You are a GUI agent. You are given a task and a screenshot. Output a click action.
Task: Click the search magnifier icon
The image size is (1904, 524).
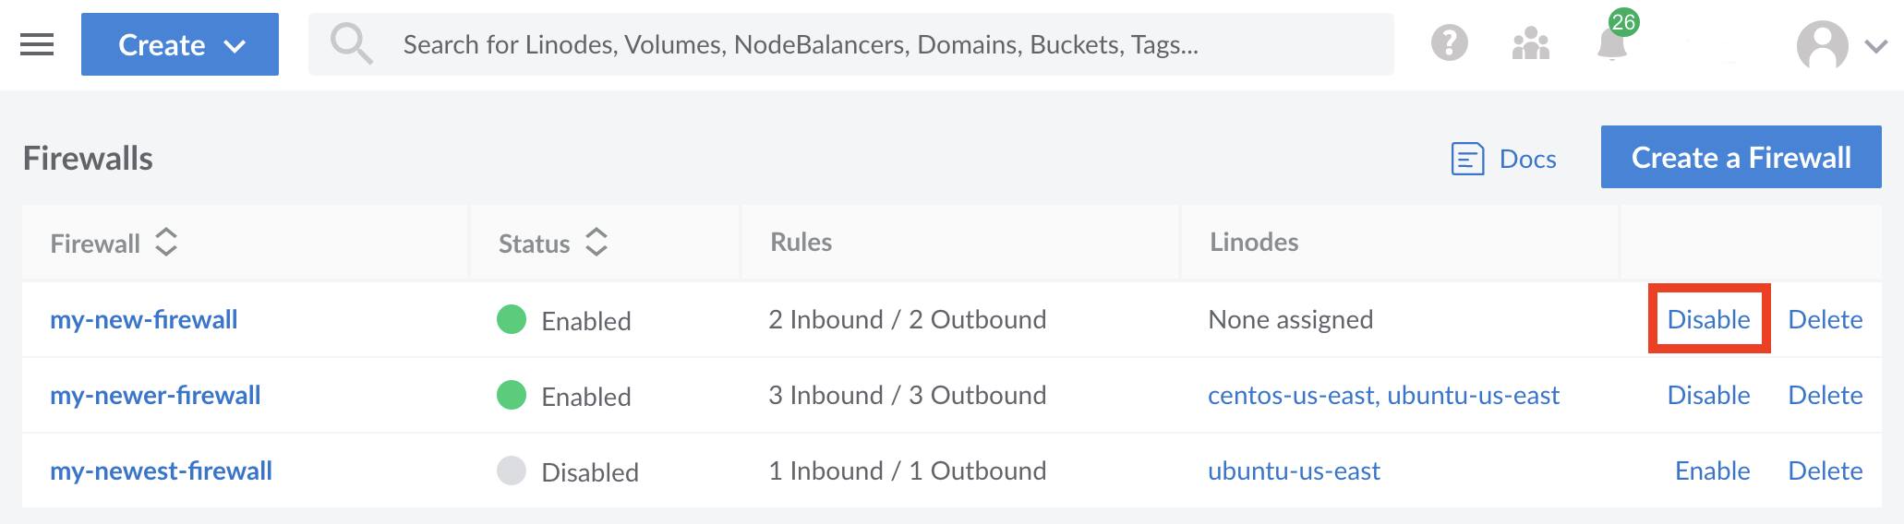[x=351, y=43]
